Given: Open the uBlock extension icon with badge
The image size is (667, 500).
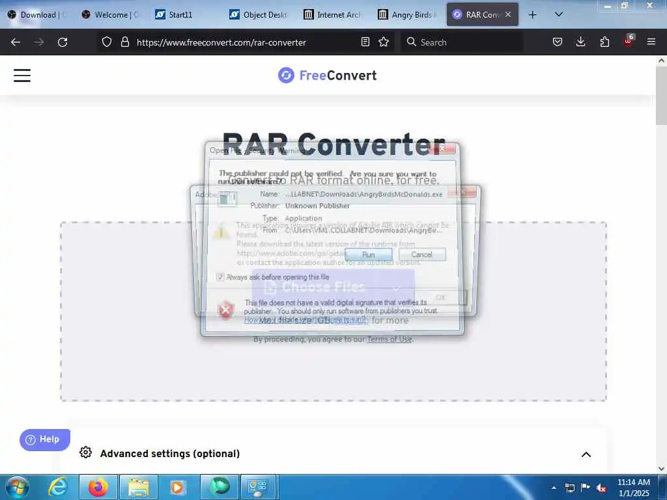Looking at the screenshot, I should (629, 41).
